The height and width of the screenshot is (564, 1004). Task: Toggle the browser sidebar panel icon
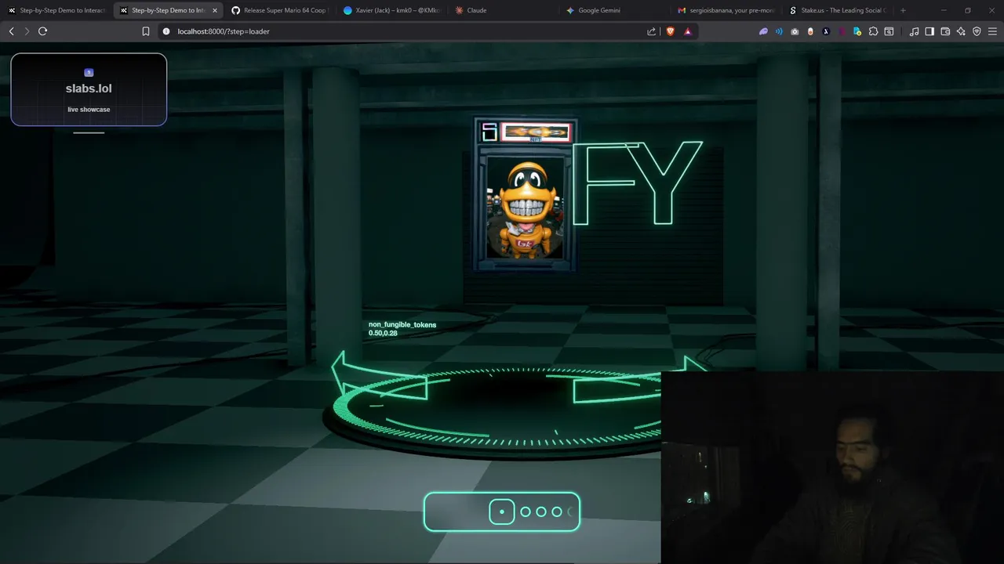929,31
